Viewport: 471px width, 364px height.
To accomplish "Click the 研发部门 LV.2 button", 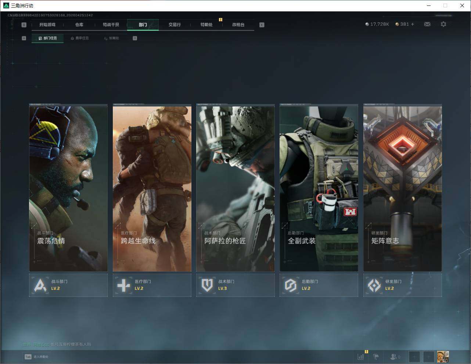I will click(x=403, y=285).
